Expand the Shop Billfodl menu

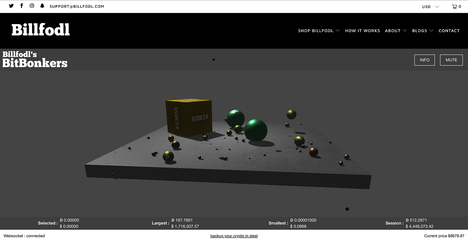click(x=319, y=31)
